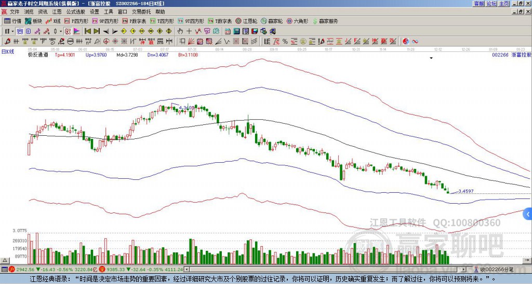Select the hand pan tool

pyautogui.click(x=180, y=31)
